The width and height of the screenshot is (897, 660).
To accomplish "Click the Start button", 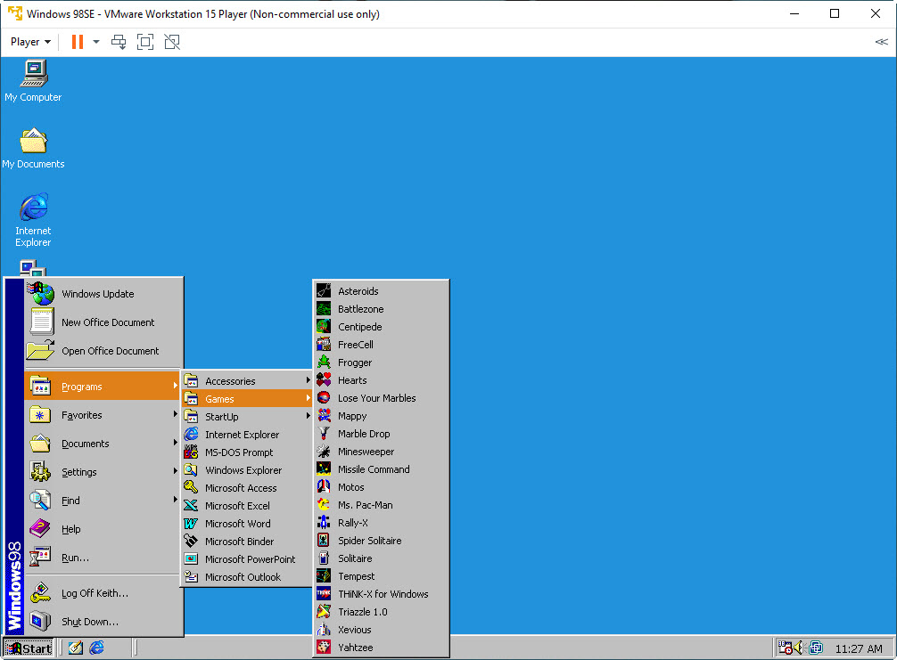I will 29,648.
